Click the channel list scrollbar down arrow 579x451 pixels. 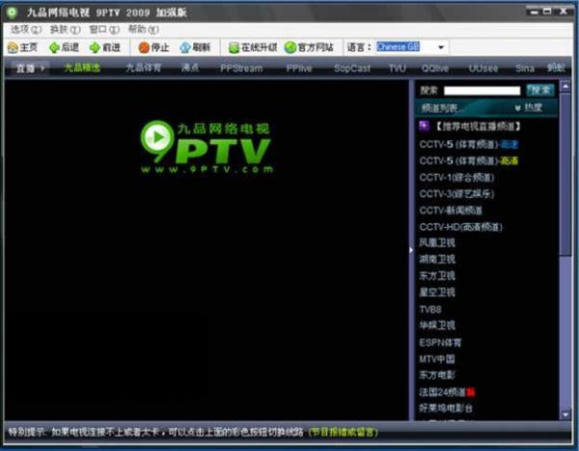[565, 415]
